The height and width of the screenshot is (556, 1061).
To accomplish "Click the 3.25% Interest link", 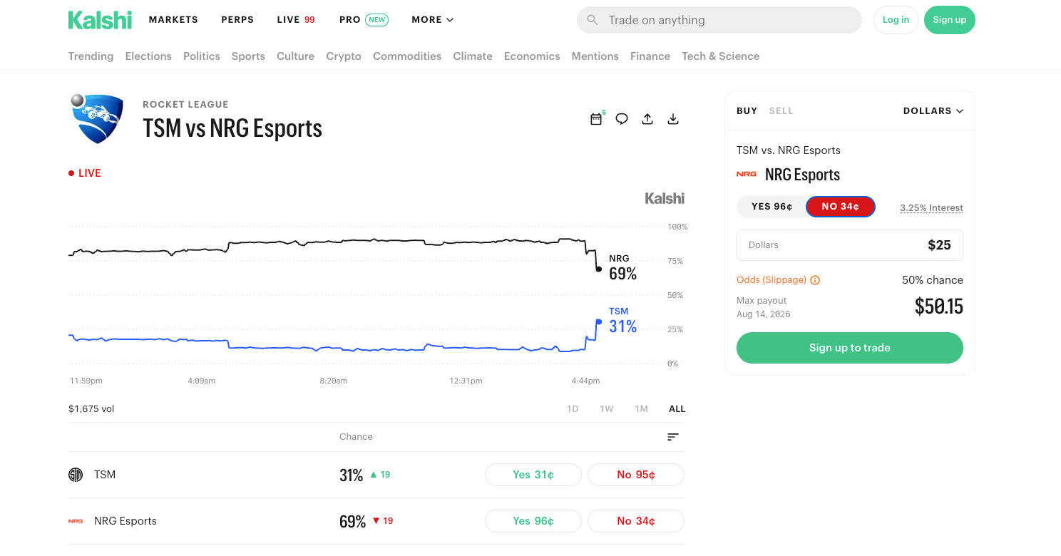I will click(931, 208).
